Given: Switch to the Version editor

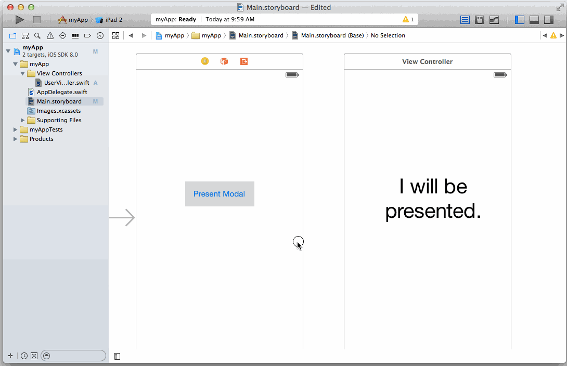Looking at the screenshot, I should click(x=494, y=20).
